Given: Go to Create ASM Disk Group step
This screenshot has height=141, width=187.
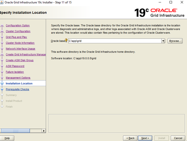Looking at the screenshot, I should (20, 60).
